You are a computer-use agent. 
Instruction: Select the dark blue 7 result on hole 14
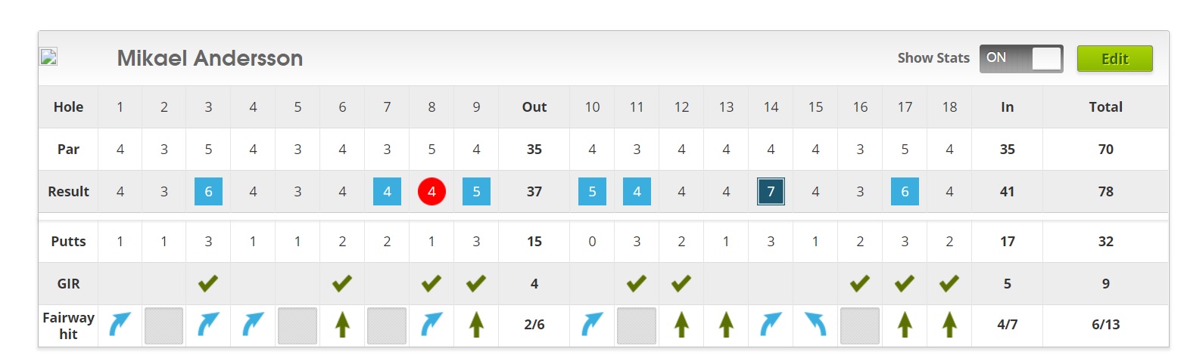[x=771, y=192]
